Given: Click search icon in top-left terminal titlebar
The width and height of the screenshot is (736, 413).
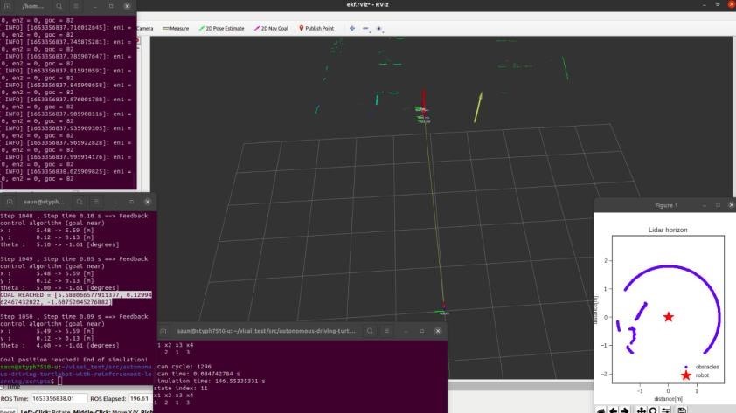Looking at the screenshot, I should pyautogui.click(x=59, y=5).
